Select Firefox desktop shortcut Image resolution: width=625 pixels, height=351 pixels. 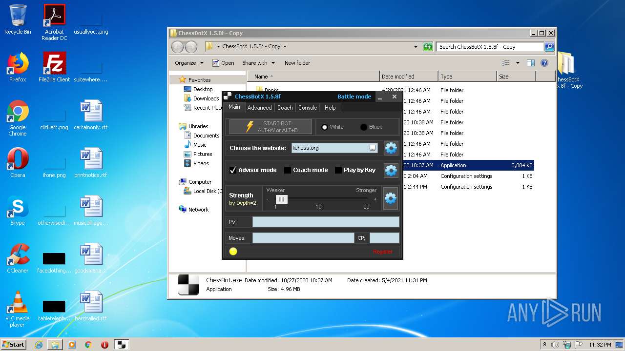coord(18,67)
